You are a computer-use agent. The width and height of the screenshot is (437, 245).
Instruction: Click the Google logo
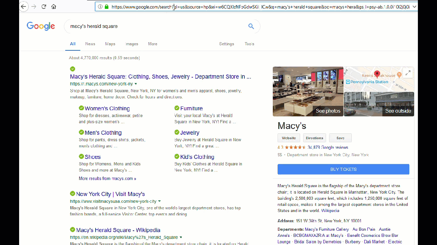(41, 26)
